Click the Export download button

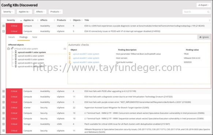203,5
